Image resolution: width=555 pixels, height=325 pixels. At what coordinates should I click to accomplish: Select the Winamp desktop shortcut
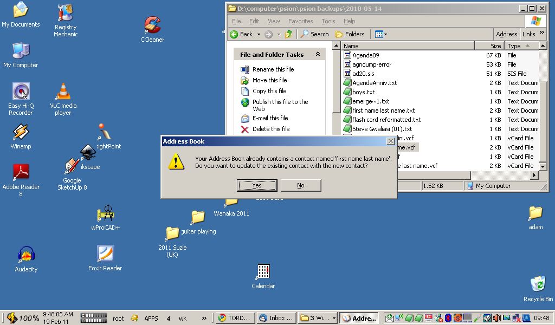point(21,133)
